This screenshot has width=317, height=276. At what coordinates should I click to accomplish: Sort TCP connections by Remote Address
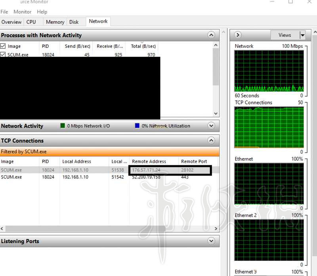pyautogui.click(x=149, y=161)
